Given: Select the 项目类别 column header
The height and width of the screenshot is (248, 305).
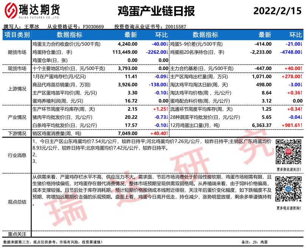Looking at the screenshot, I should click(17, 35).
